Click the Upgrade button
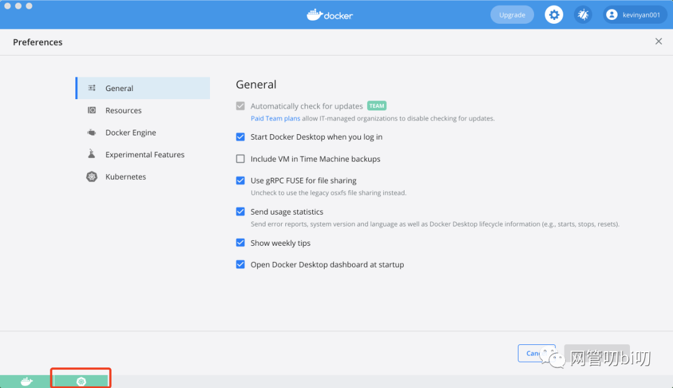Image resolution: width=673 pixels, height=388 pixels. 512,14
